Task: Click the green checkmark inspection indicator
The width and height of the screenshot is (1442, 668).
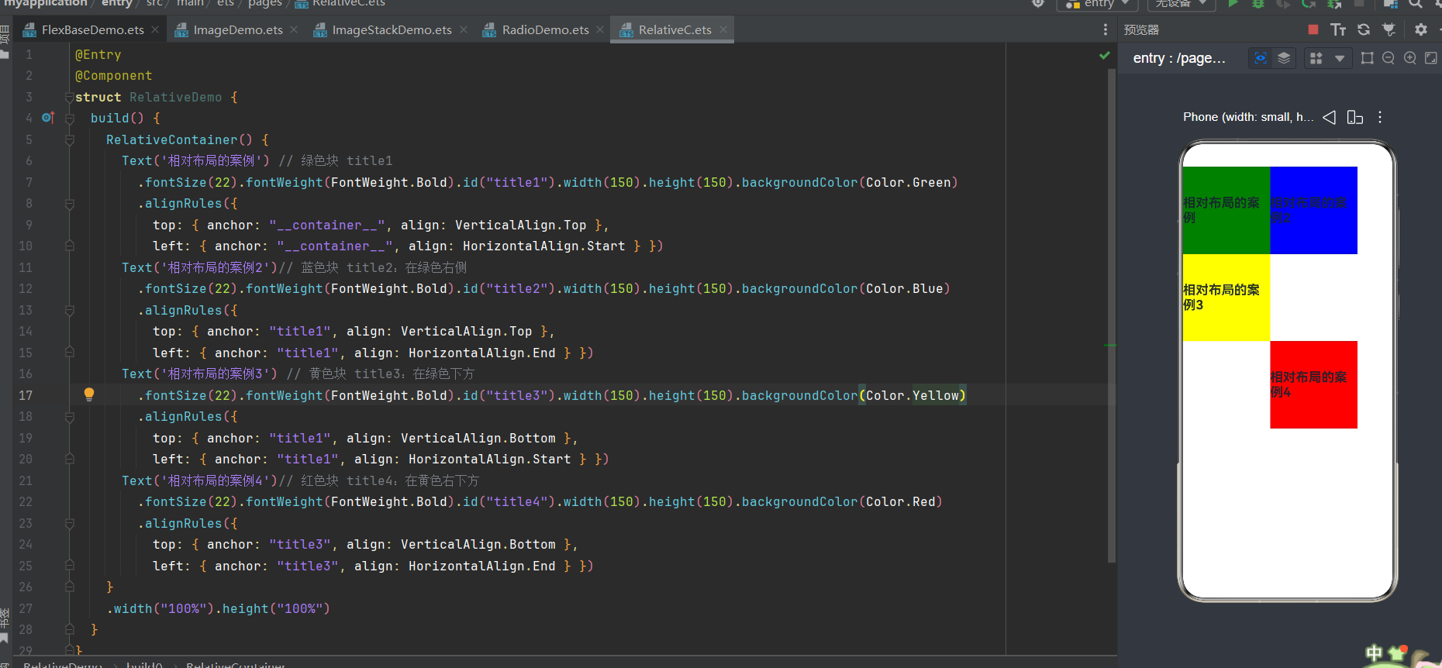Action: [1105, 56]
